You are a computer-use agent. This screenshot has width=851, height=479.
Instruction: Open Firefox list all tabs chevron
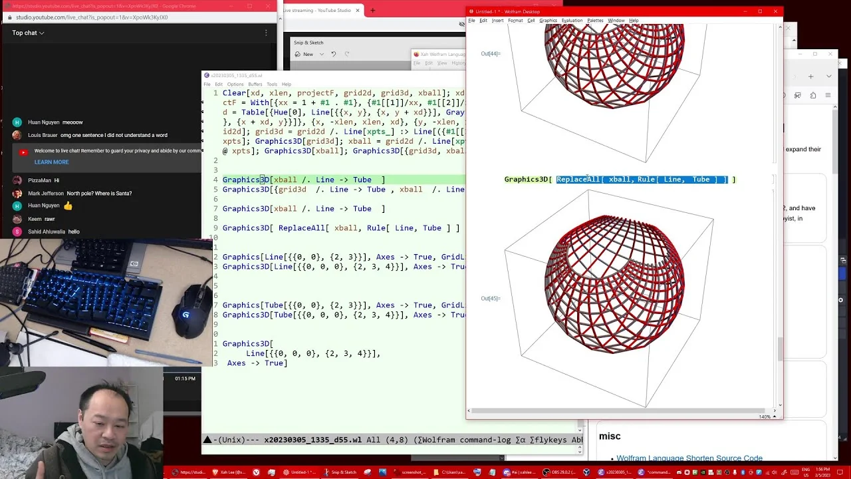(x=828, y=77)
